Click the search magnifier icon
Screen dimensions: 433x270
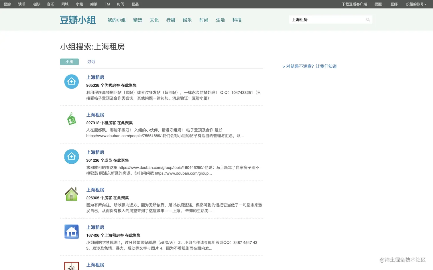coord(368,20)
